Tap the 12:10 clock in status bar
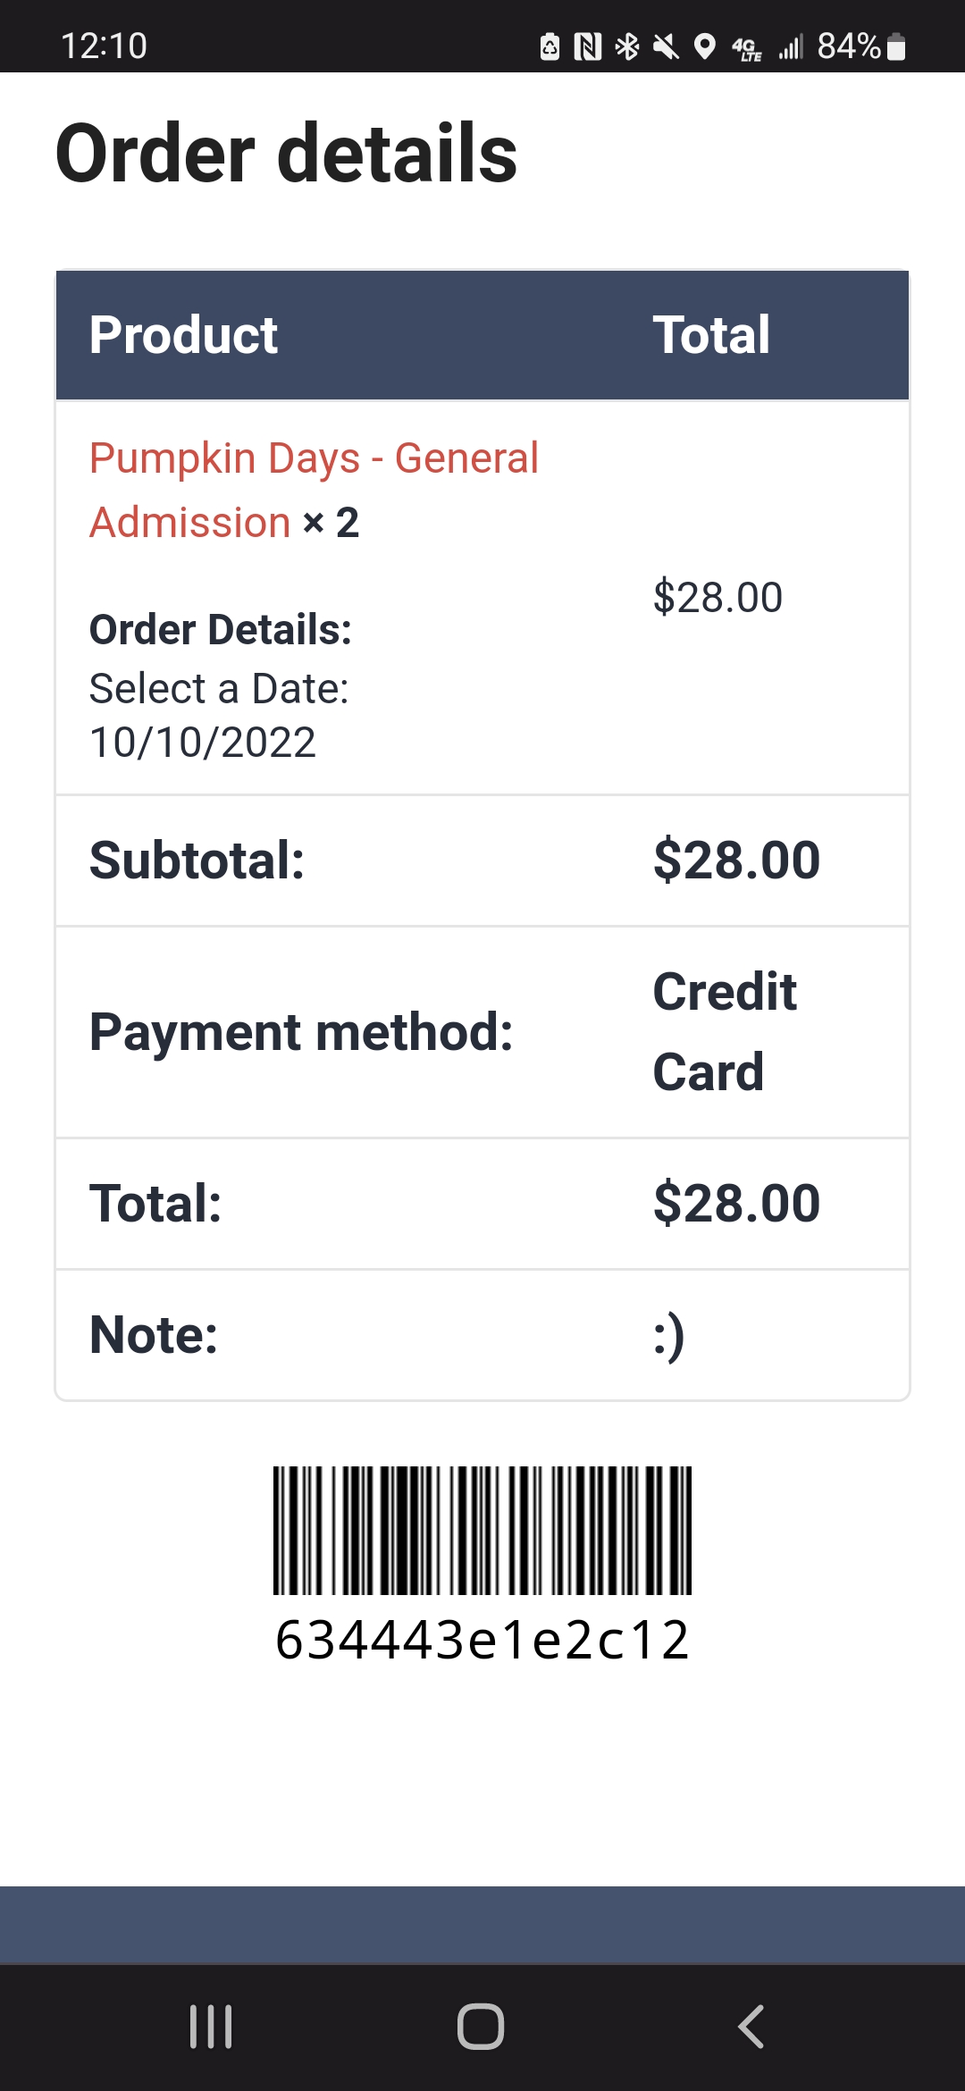Screen dimensions: 965x2091 point(104,46)
